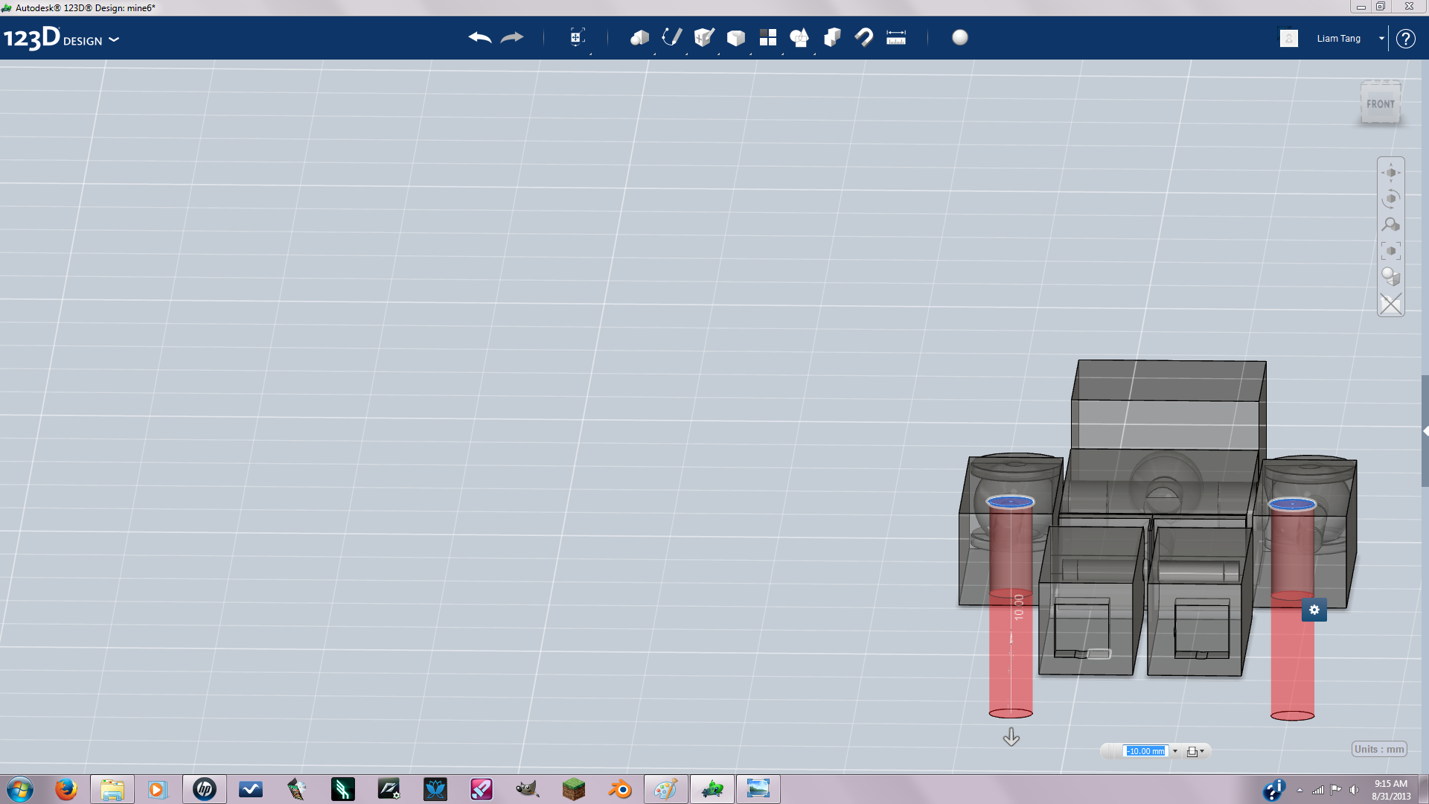Image resolution: width=1429 pixels, height=804 pixels.
Task: Activate the Snap magnet tool
Action: pyautogui.click(x=864, y=37)
